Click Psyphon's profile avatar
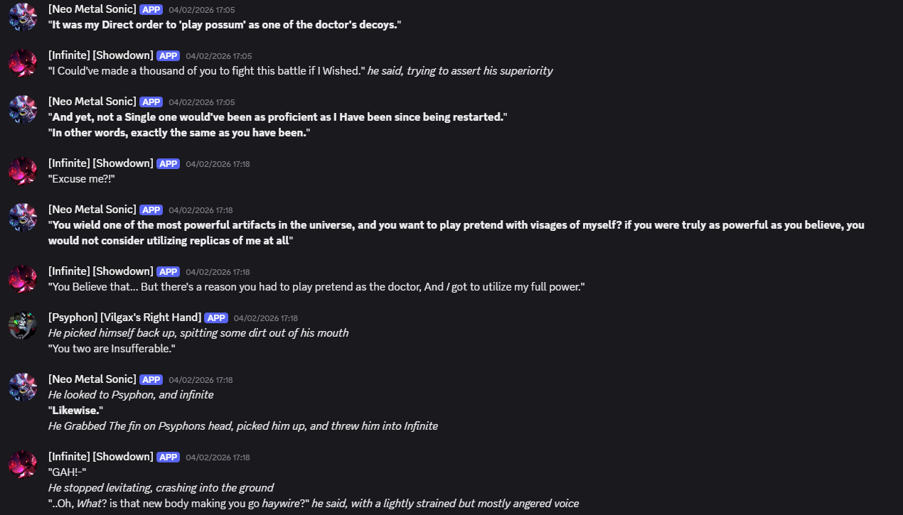Image resolution: width=903 pixels, height=515 pixels. 23,325
